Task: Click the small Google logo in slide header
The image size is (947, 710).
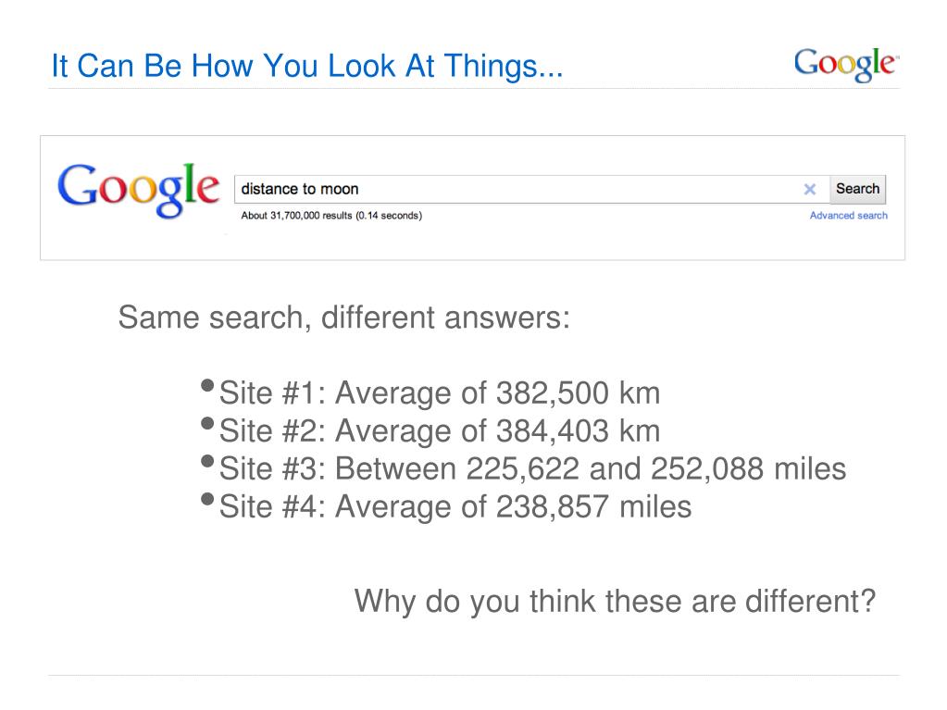Action: tap(846, 64)
